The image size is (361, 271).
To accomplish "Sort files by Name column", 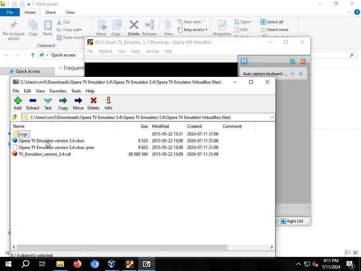I will point(63,126).
